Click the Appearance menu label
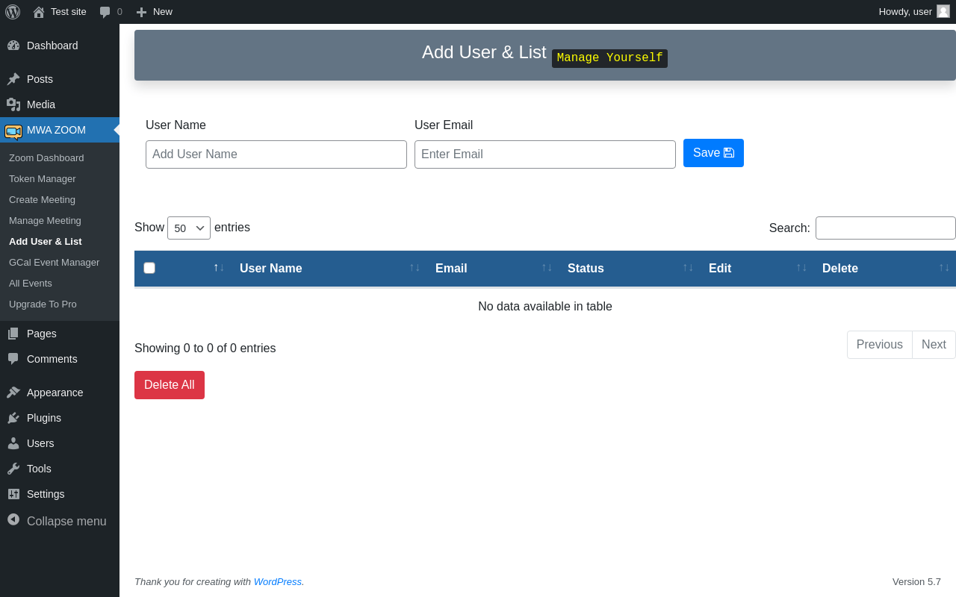 point(55,393)
